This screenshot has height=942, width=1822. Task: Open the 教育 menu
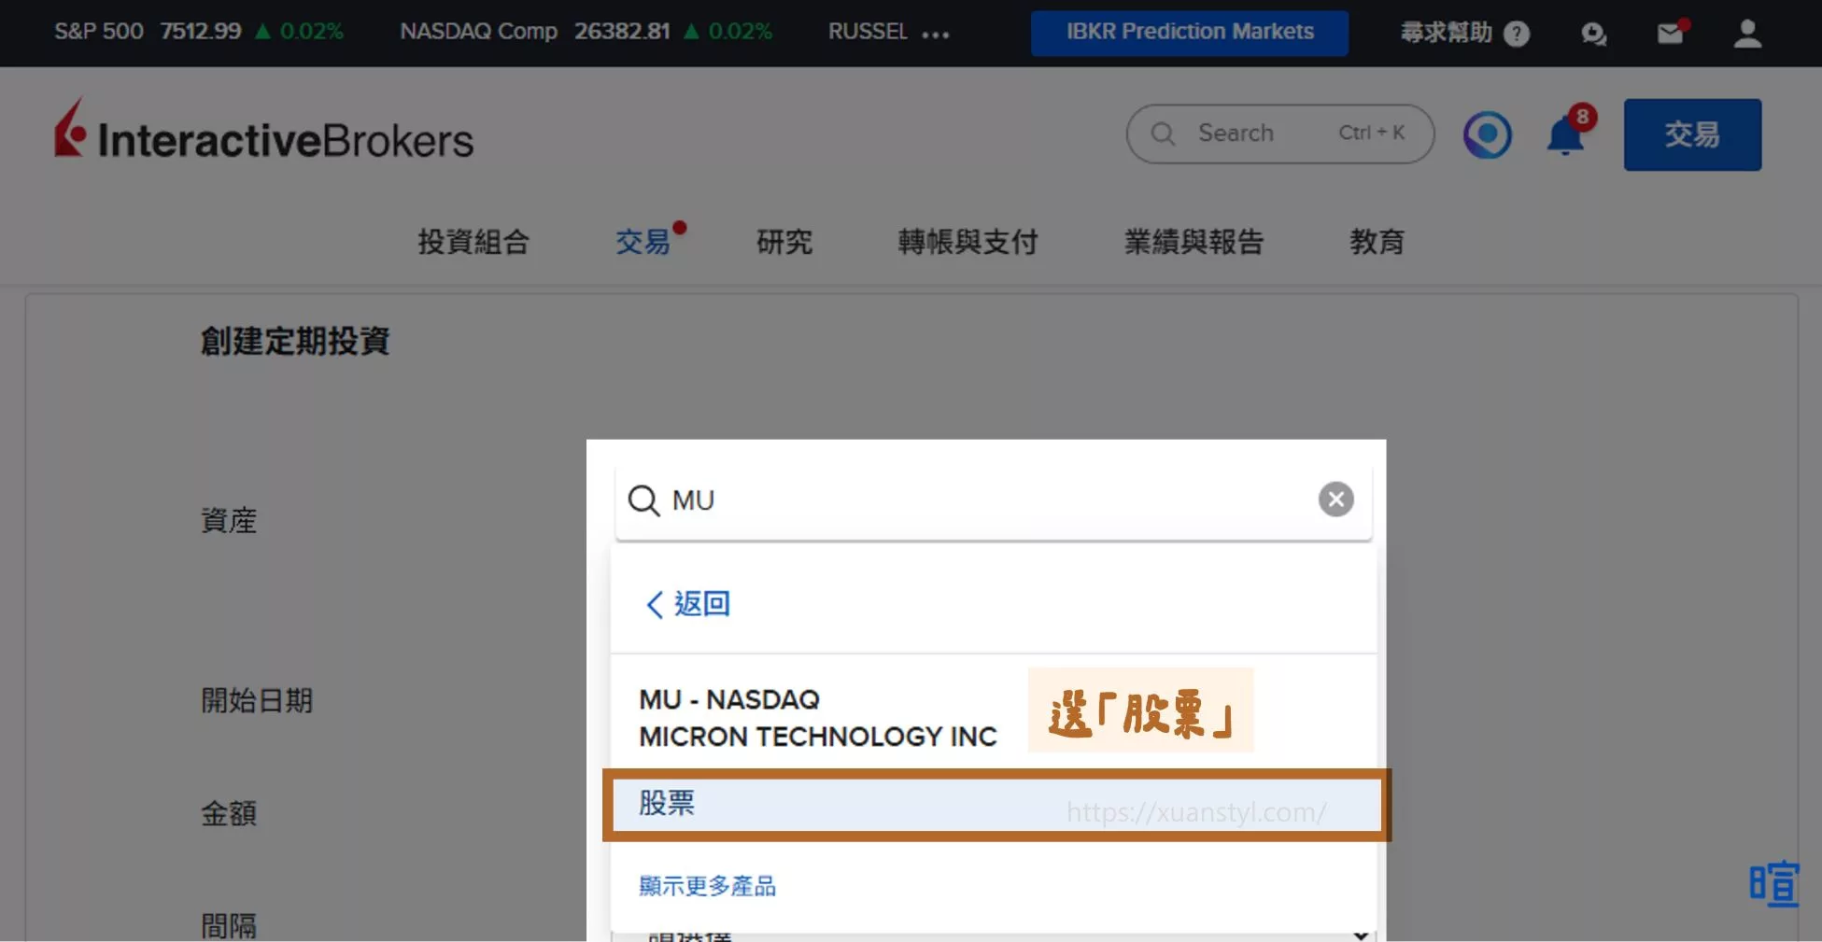coord(1377,242)
